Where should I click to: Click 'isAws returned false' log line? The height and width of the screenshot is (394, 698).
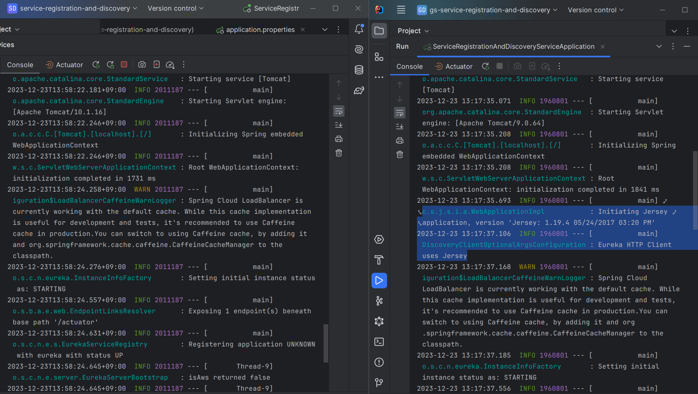pyautogui.click(x=229, y=378)
